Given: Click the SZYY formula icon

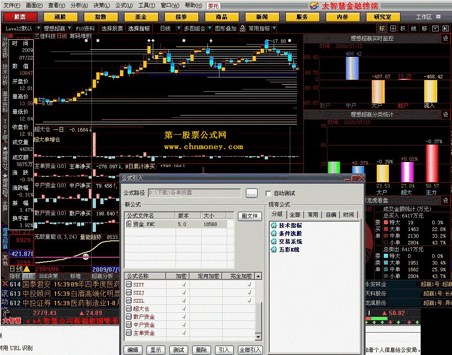Looking at the screenshot, I should 129,284.
